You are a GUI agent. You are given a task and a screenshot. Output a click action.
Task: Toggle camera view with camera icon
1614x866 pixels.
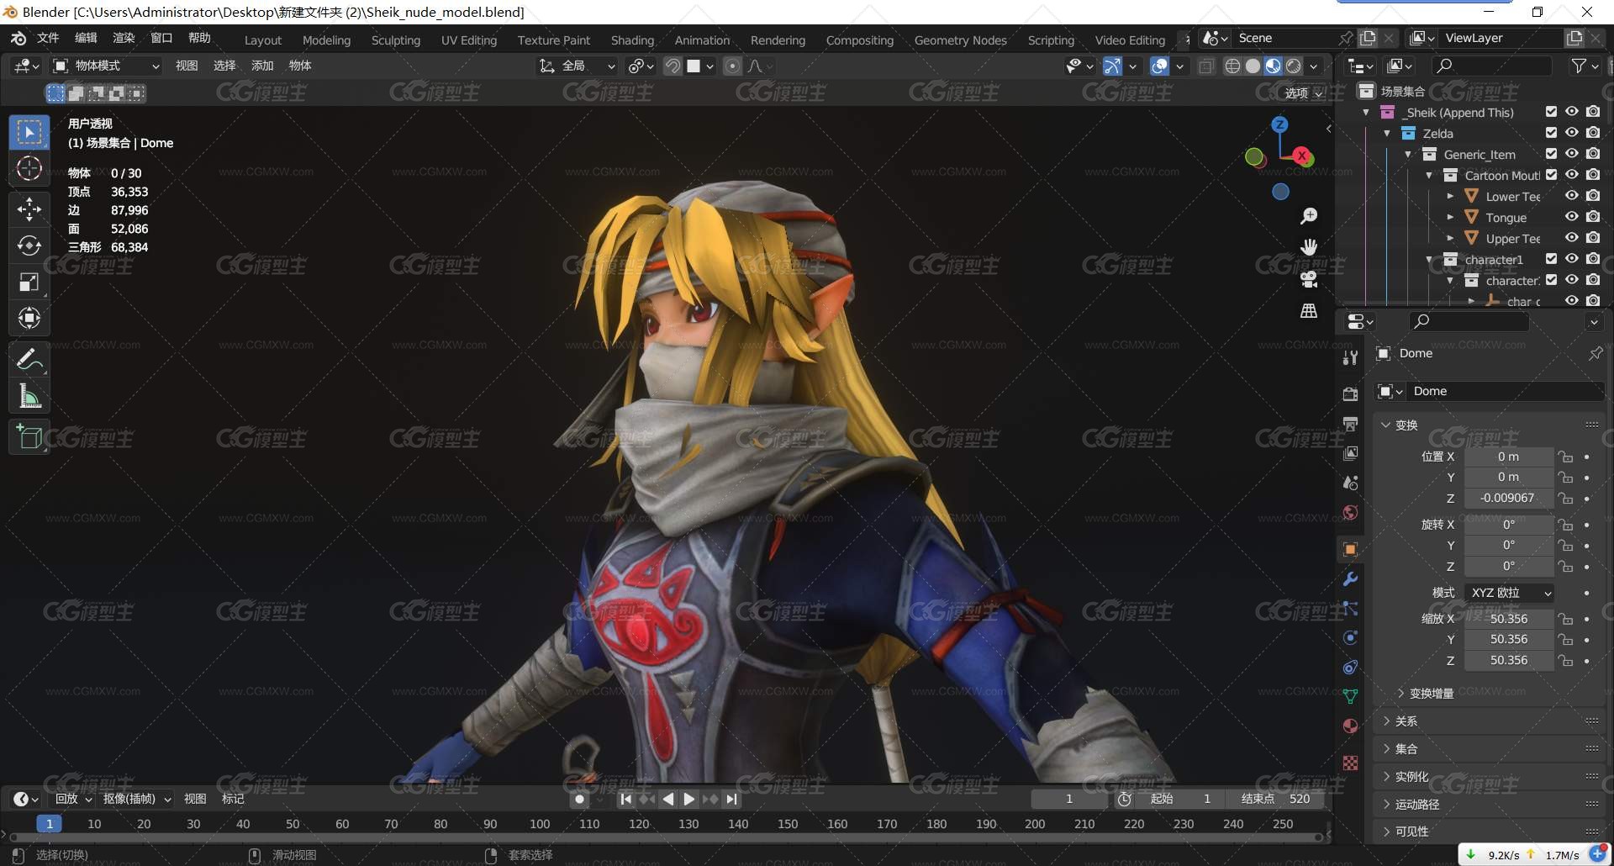[1309, 279]
